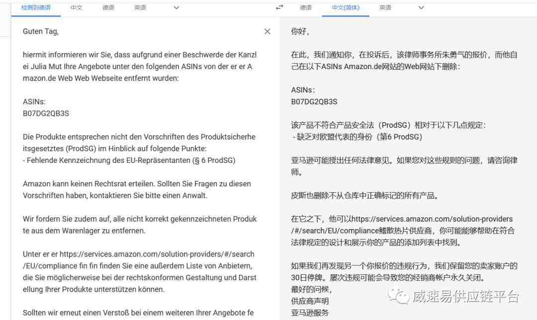
Task: Click the source services.amazon.com URL text
Action: pyautogui.click(x=138, y=260)
